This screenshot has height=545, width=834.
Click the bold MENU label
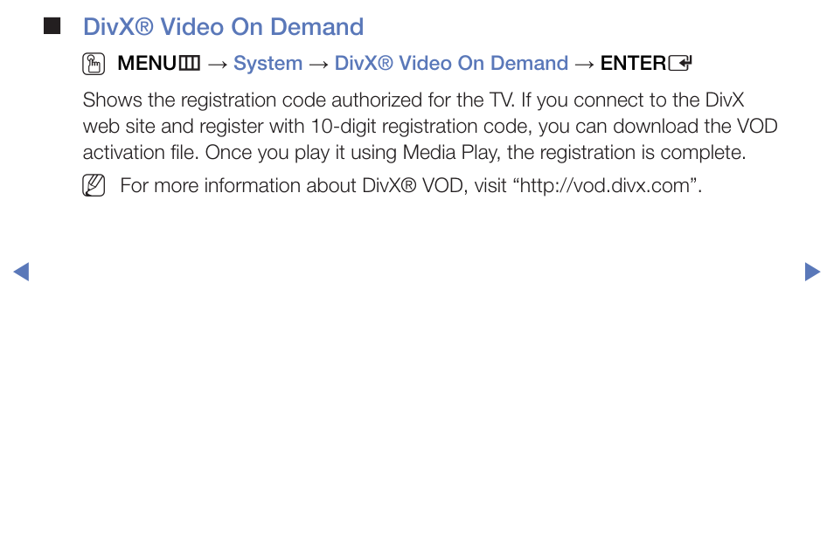147,63
